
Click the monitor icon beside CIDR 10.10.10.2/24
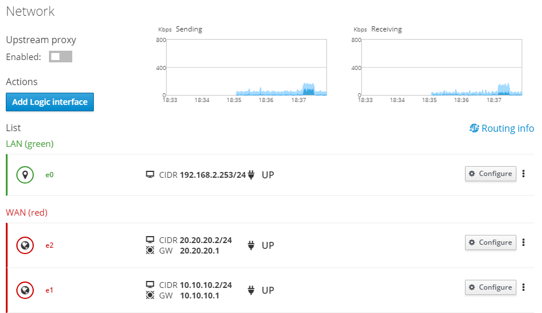pyautogui.click(x=150, y=284)
